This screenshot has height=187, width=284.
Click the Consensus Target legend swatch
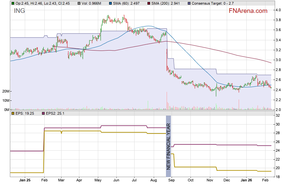189,3
